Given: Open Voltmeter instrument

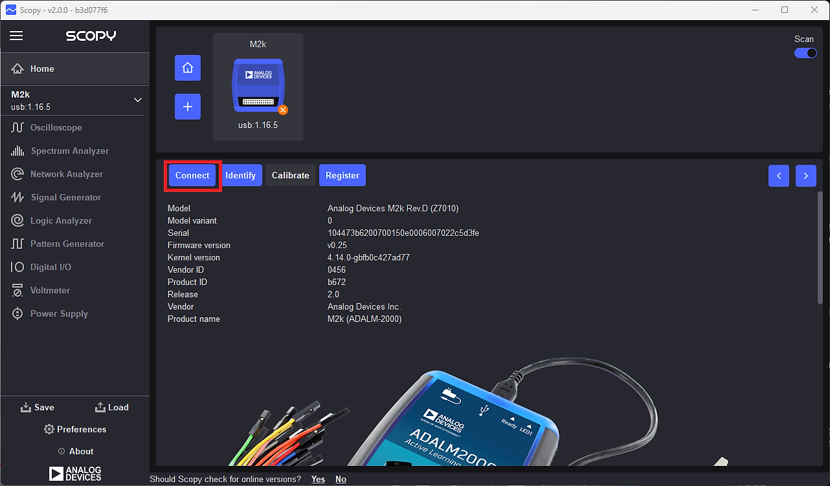Looking at the screenshot, I should click(x=75, y=290).
